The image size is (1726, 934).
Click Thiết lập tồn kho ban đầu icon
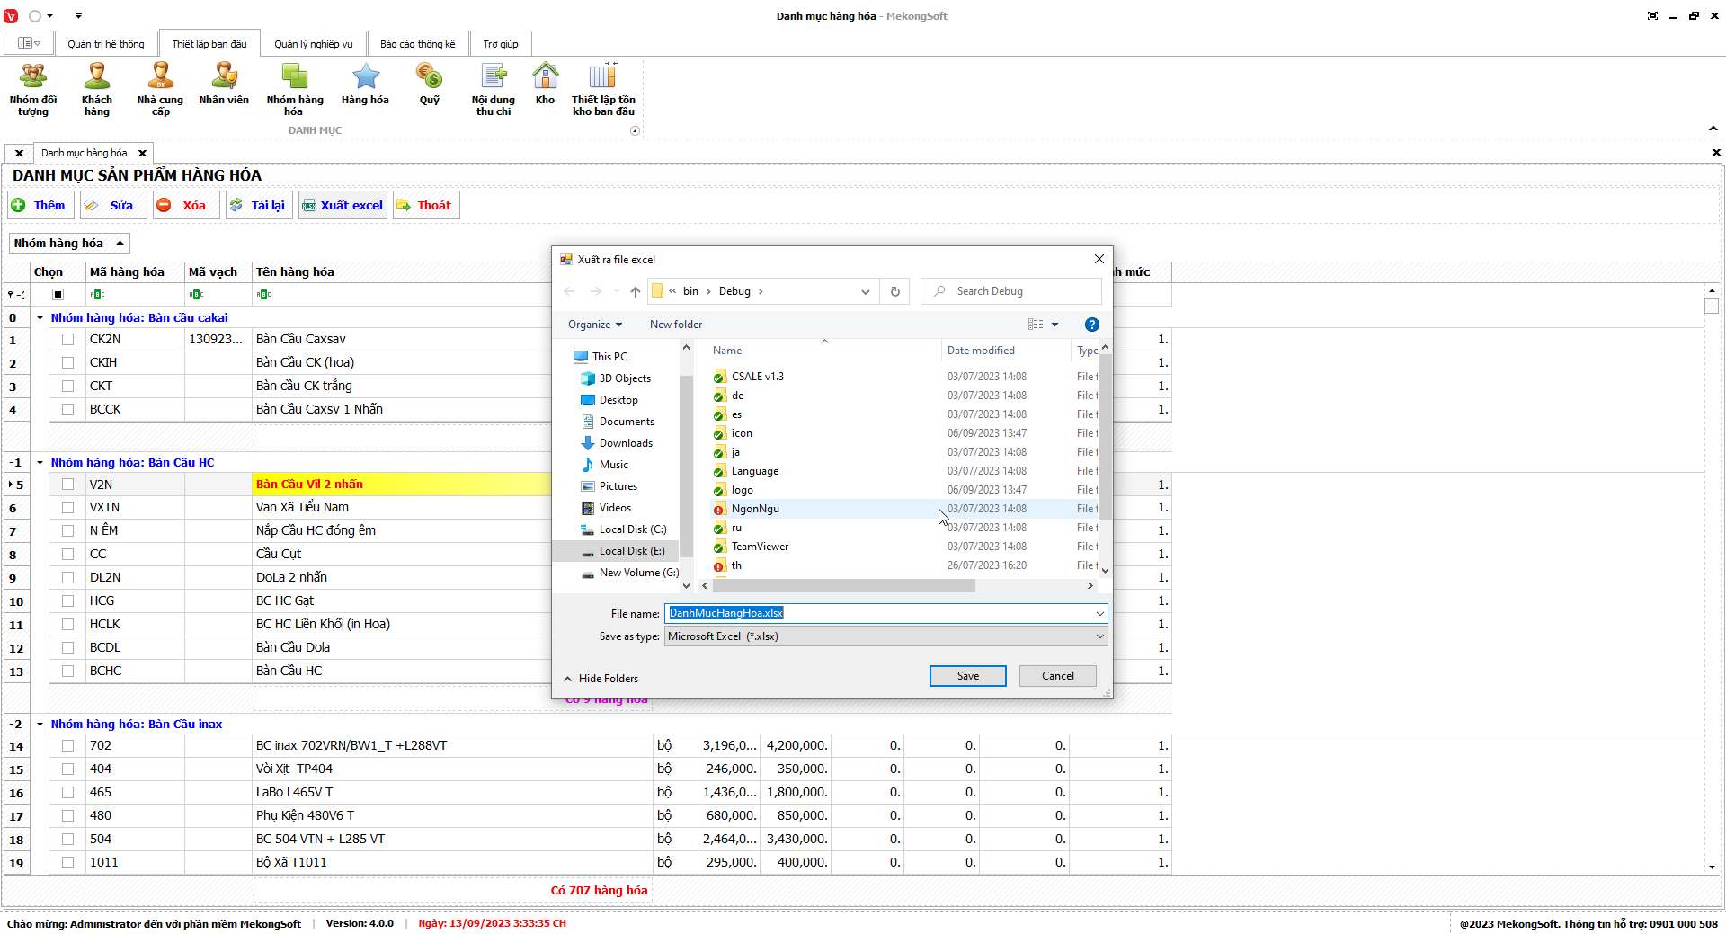coord(603,89)
